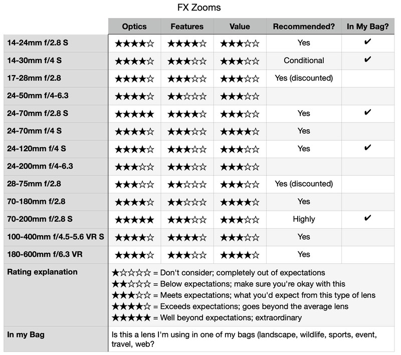This screenshot has width=401, height=355.
Task: Click the Highly recommendation cell
Action: [x=304, y=219]
